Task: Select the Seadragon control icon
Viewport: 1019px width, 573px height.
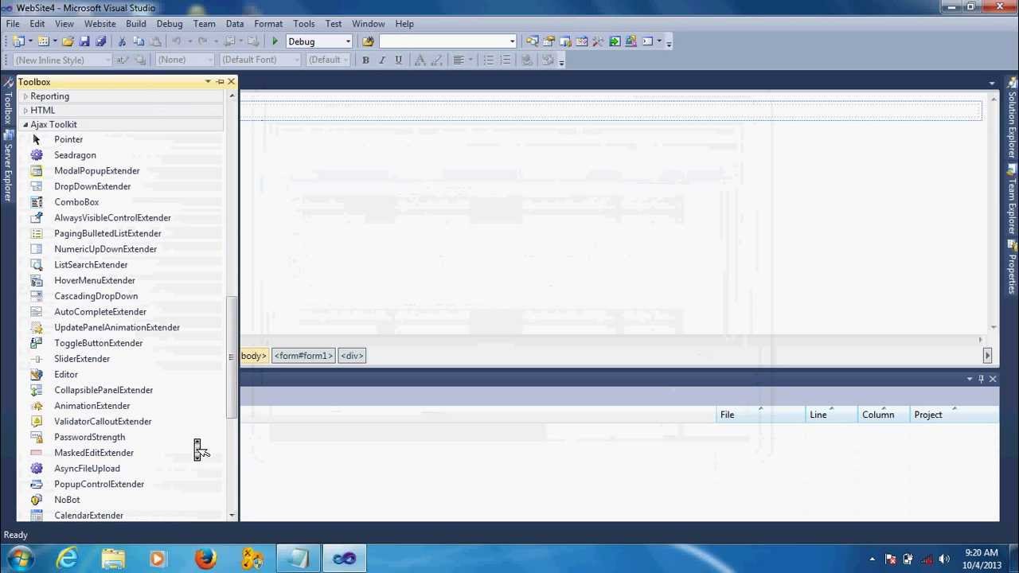Action: [x=37, y=155]
